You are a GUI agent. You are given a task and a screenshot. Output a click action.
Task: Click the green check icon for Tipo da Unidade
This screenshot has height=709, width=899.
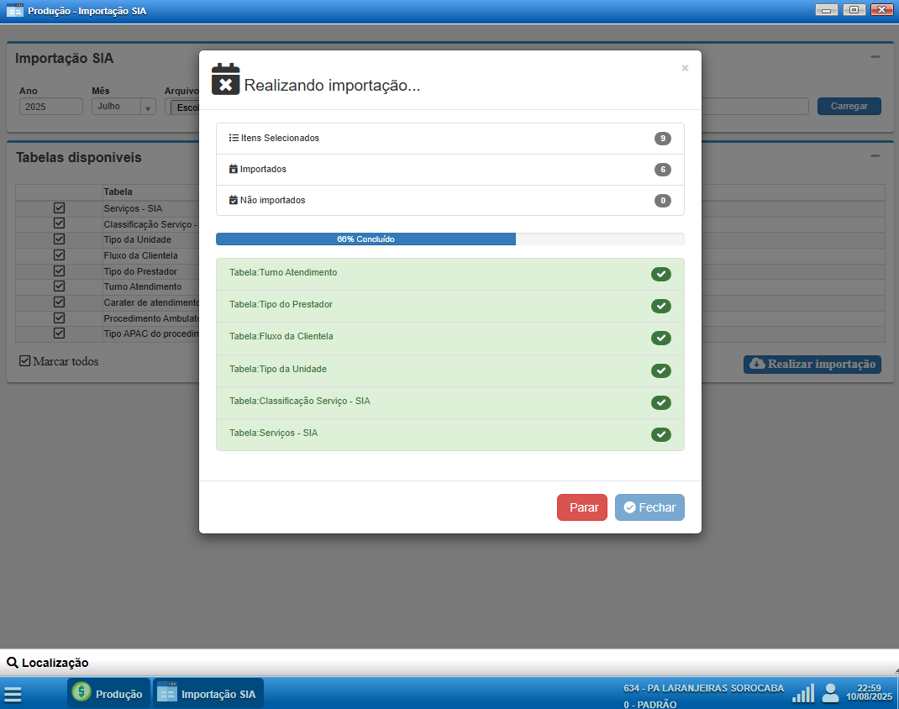660,370
